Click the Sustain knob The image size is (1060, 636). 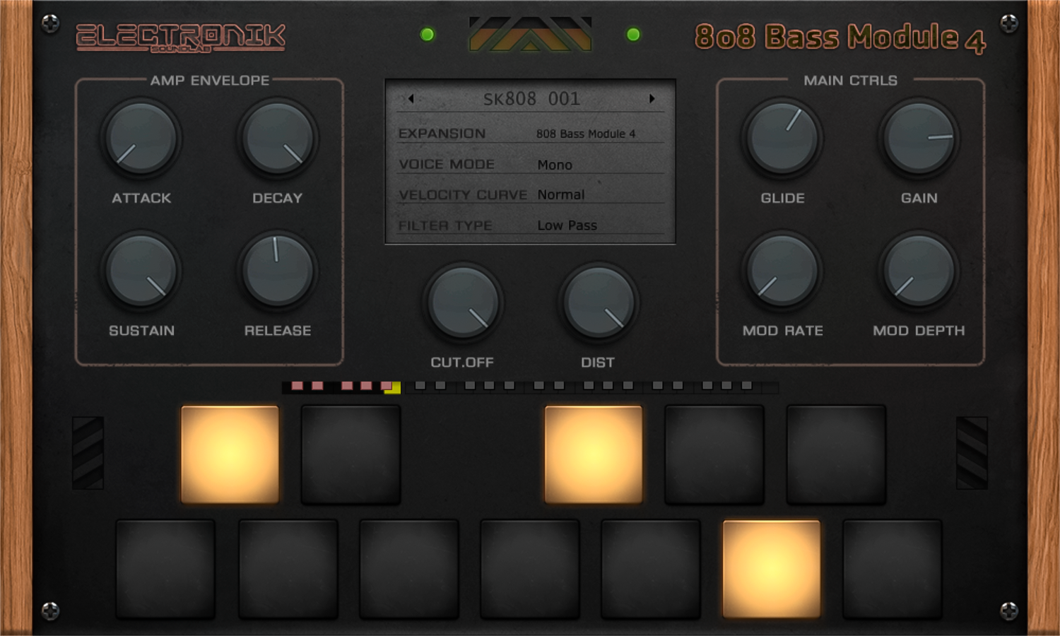pyautogui.click(x=141, y=271)
